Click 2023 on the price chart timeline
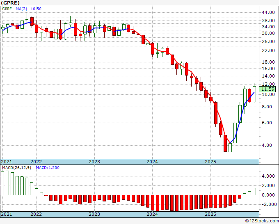This screenshot has height=224, width=279. pos(94,162)
